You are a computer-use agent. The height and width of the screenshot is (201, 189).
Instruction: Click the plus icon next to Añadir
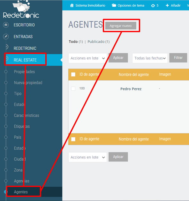pyautogui.click(x=167, y=5)
